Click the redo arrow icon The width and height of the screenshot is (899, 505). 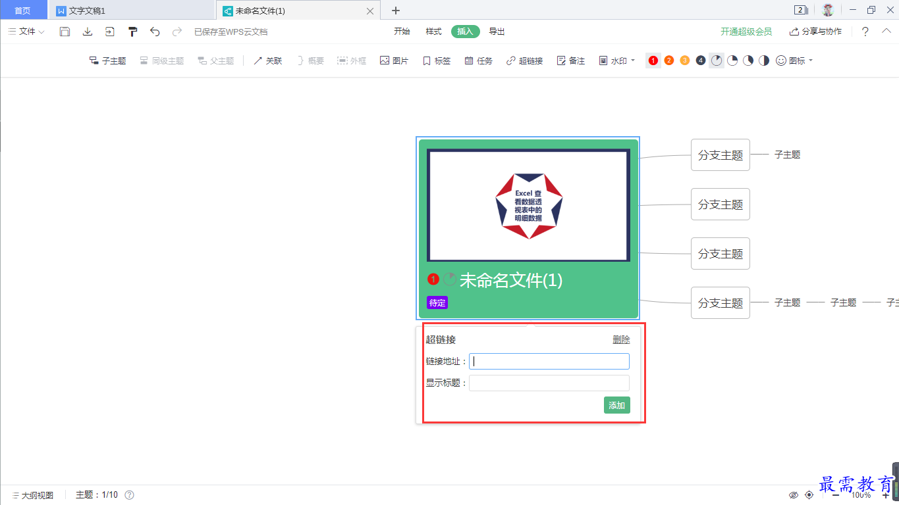point(177,32)
